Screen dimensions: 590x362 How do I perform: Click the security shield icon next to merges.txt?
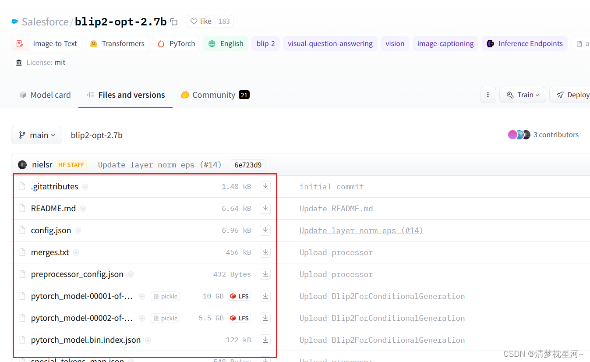[x=76, y=252]
